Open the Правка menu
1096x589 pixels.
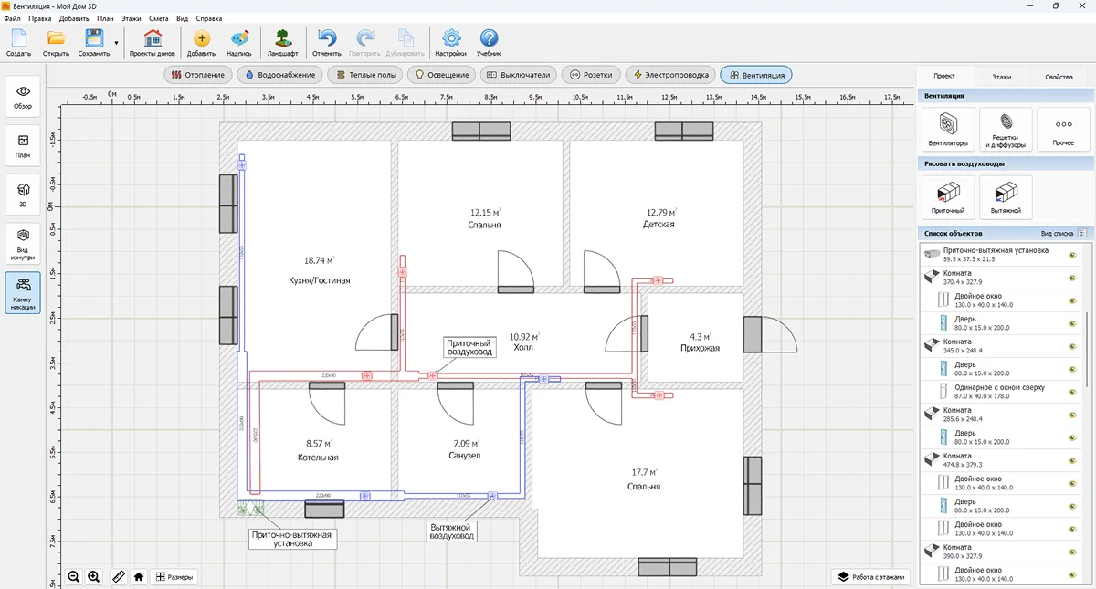coord(40,18)
